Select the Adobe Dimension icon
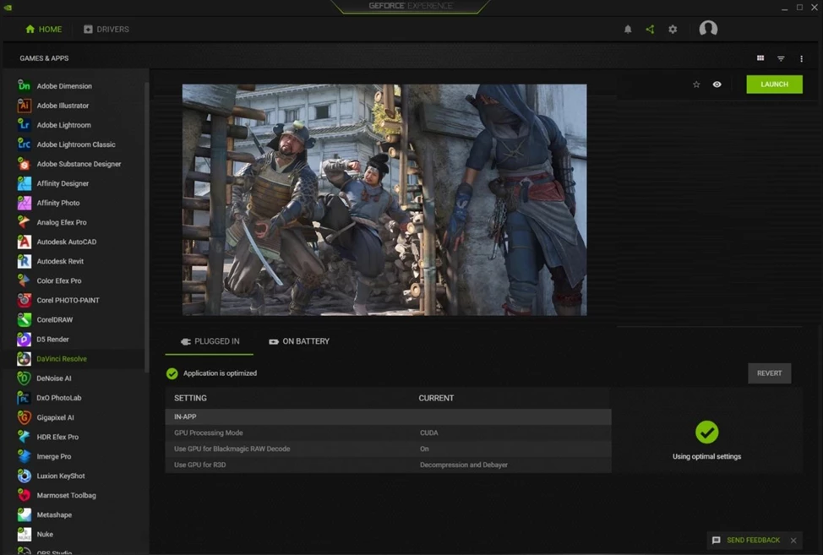The width and height of the screenshot is (823, 555). [x=25, y=85]
